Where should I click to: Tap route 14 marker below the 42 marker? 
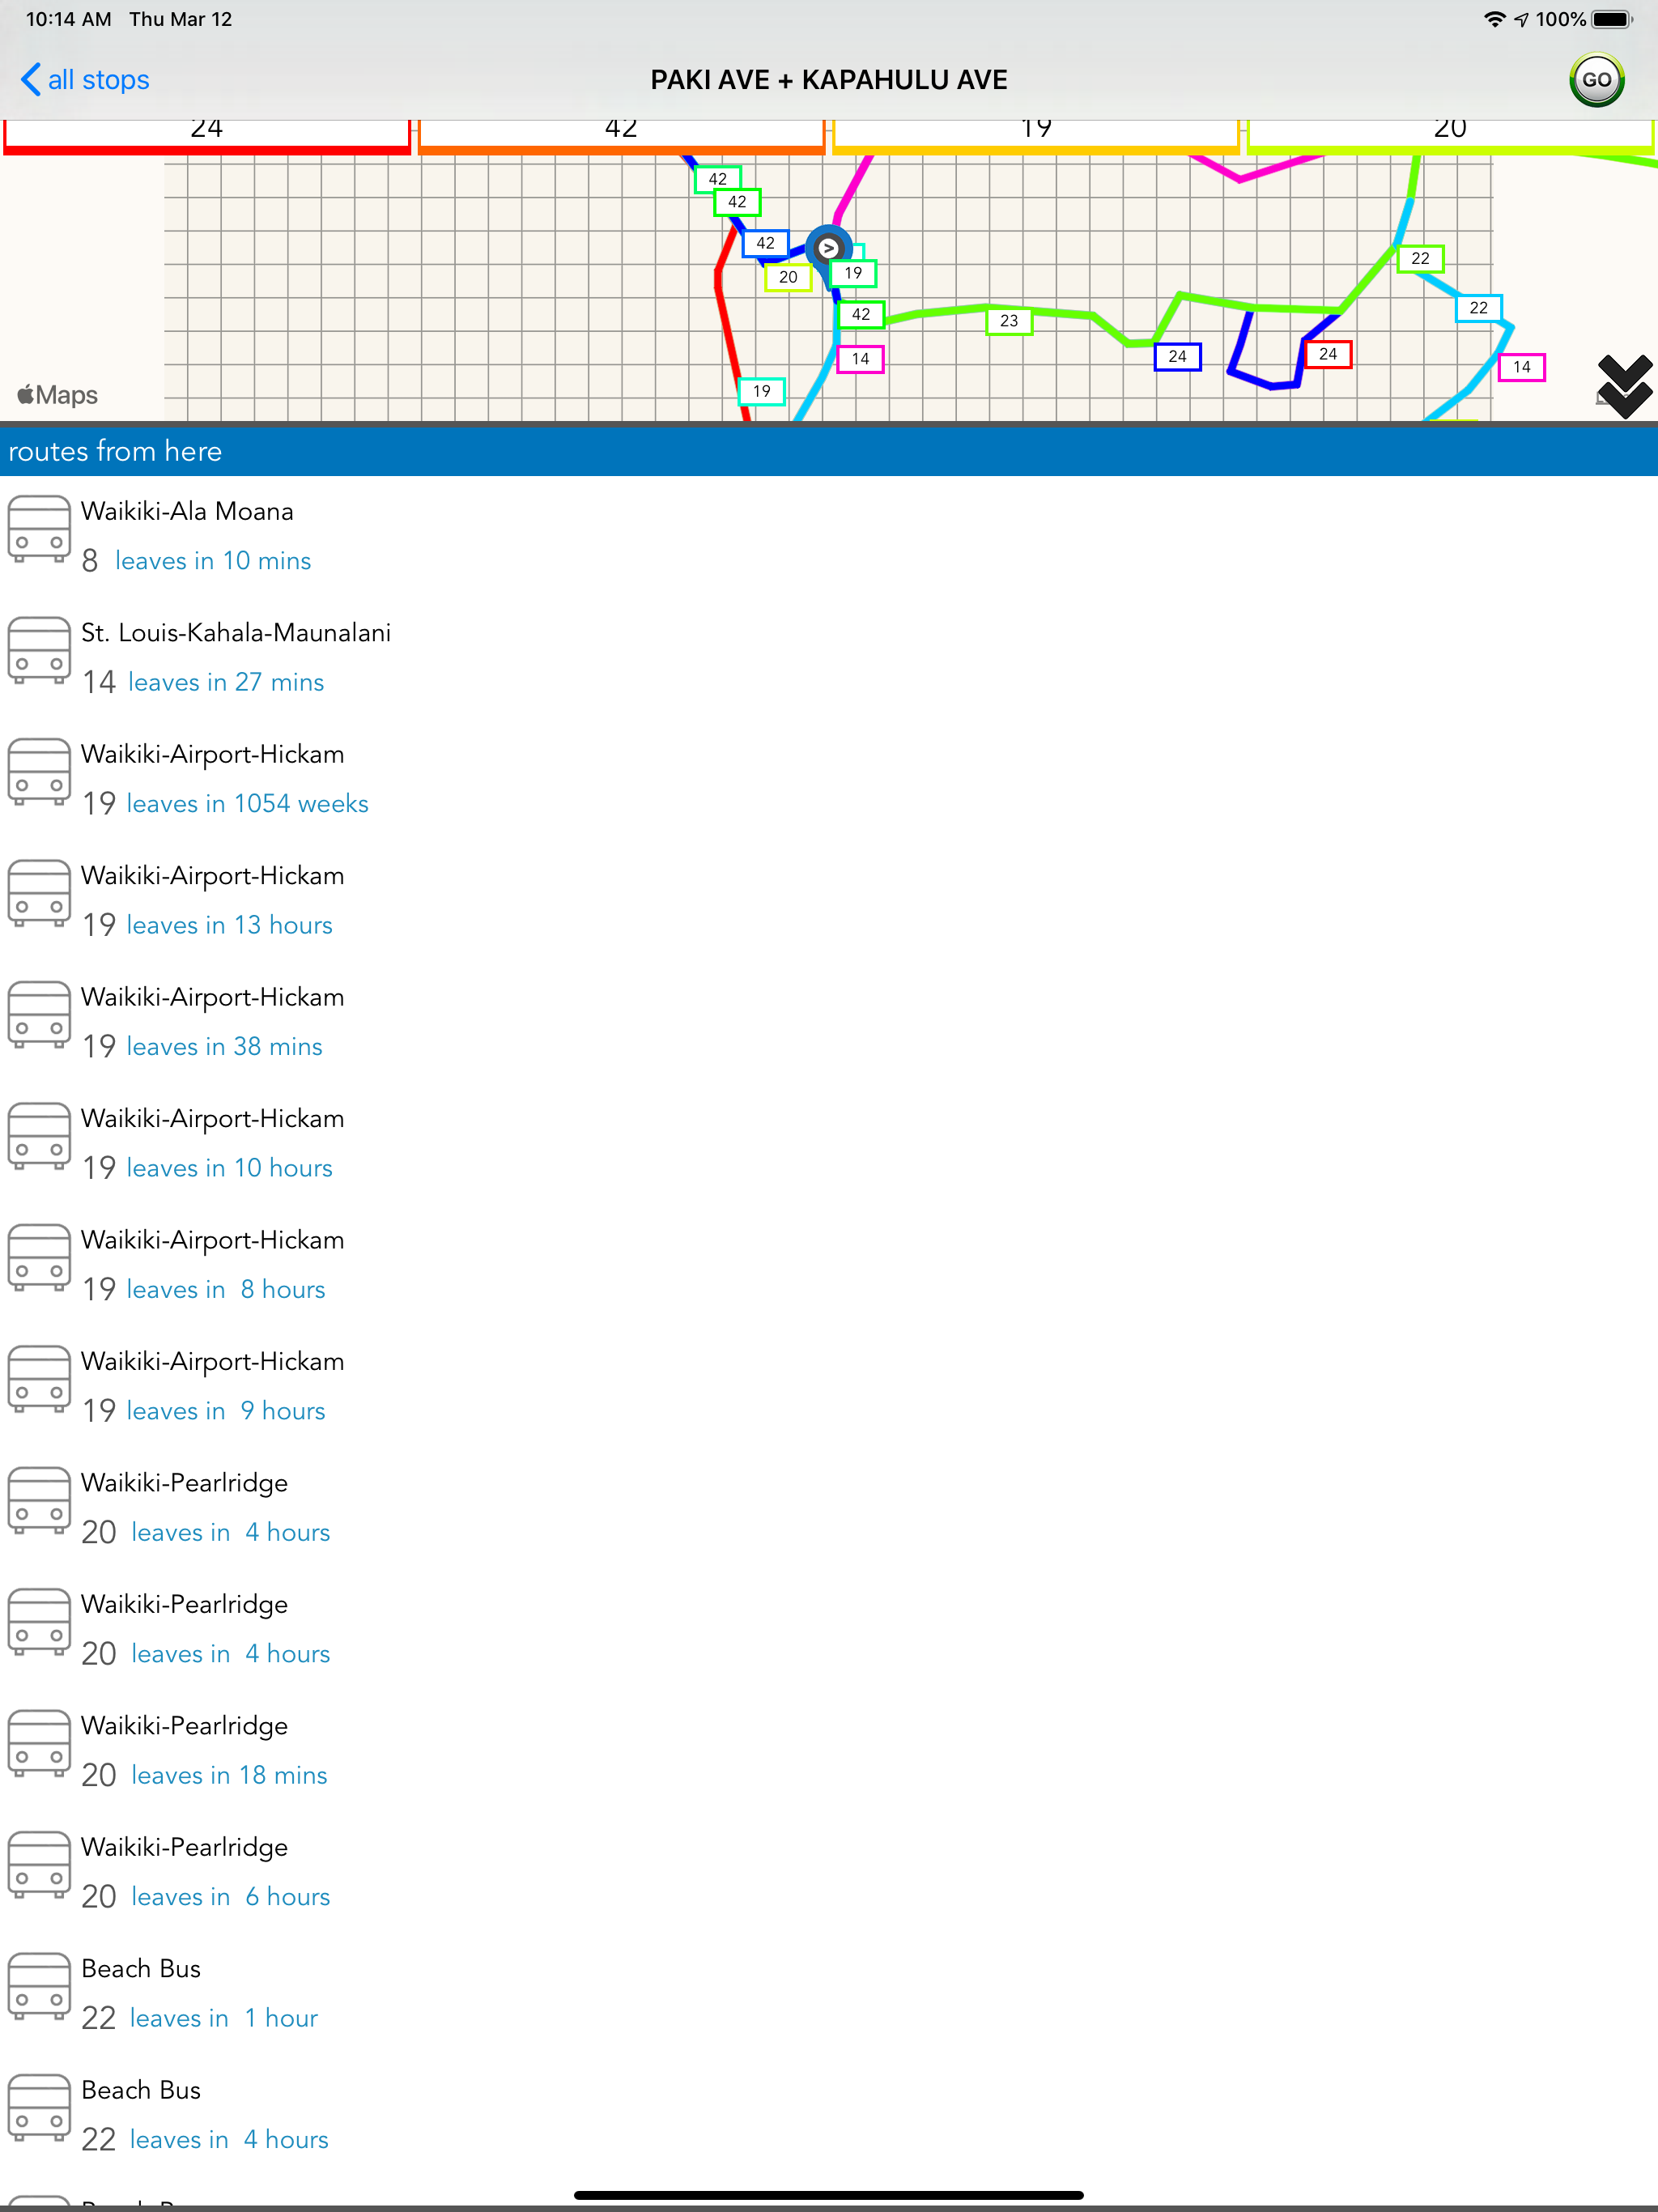tap(860, 359)
